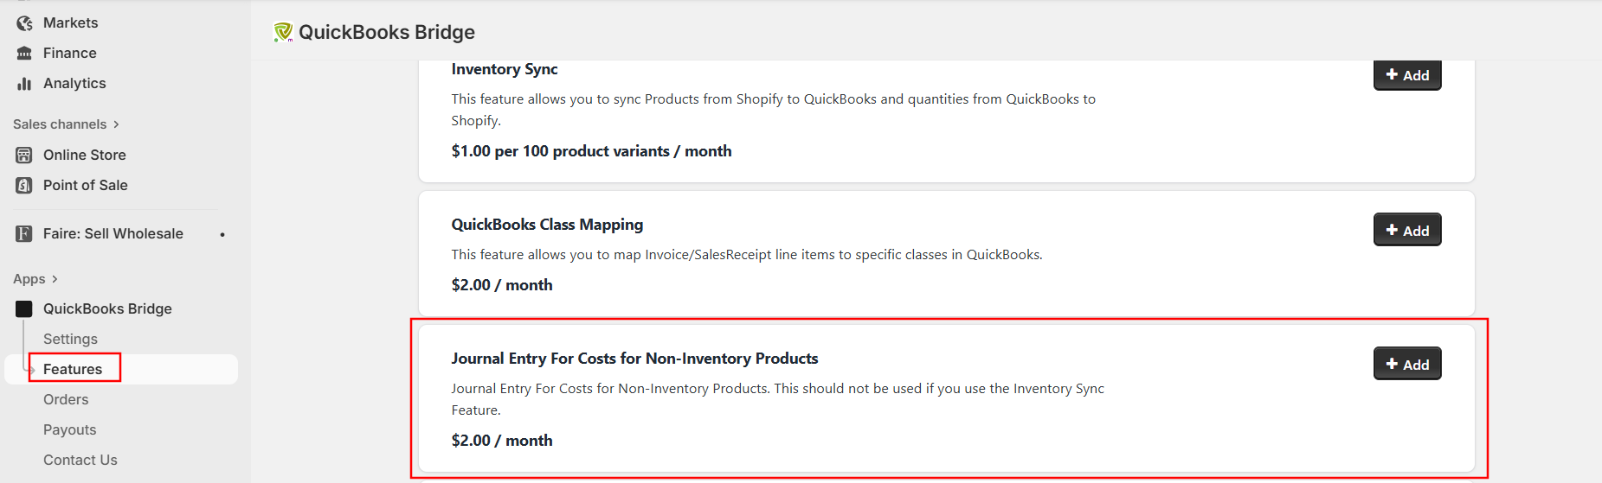Click the Analytics bar chart icon
This screenshot has height=483, width=1602.
tap(24, 83)
